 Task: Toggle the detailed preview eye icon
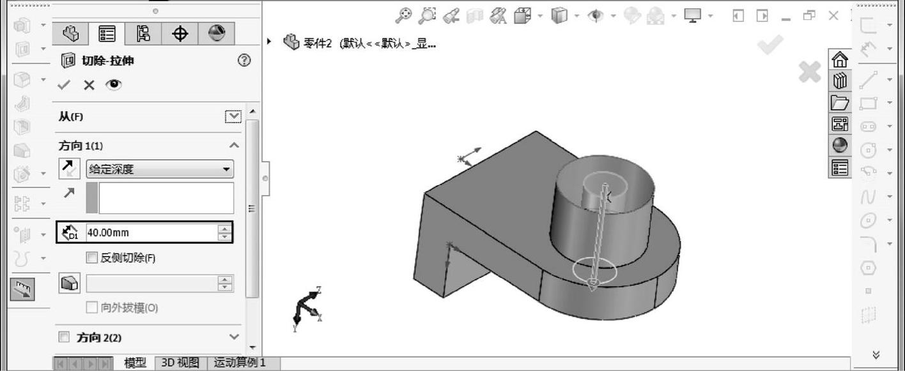pyautogui.click(x=113, y=85)
